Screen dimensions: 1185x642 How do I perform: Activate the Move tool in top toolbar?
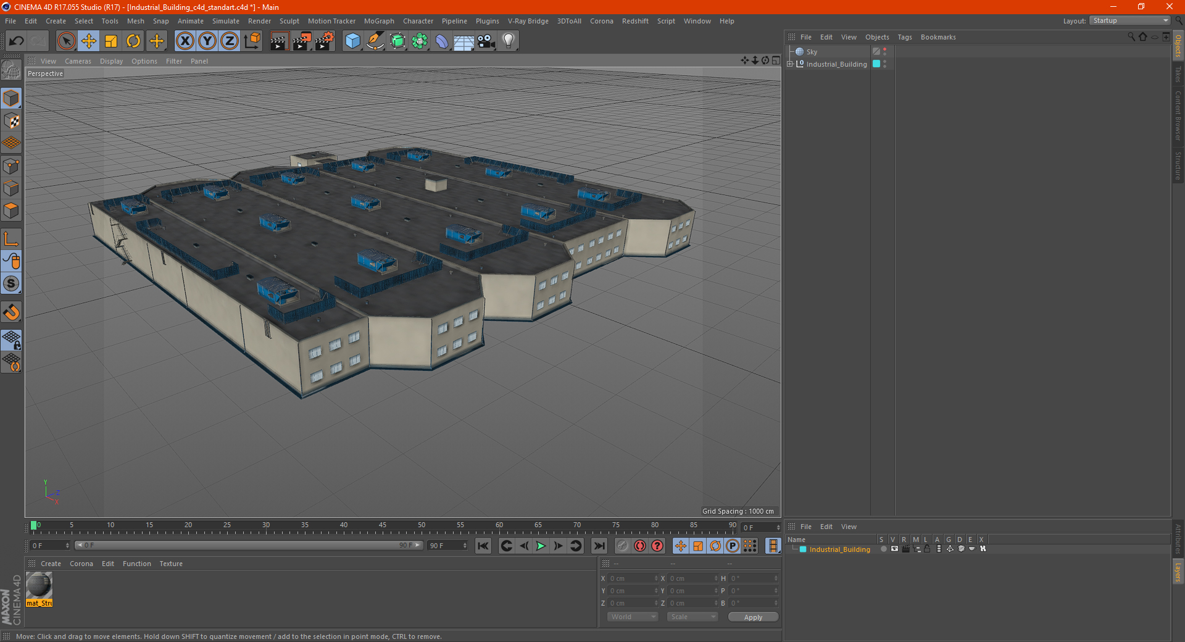click(x=89, y=41)
